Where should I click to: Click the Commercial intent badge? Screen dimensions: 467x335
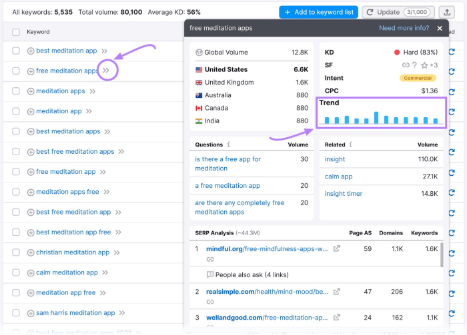(418, 78)
